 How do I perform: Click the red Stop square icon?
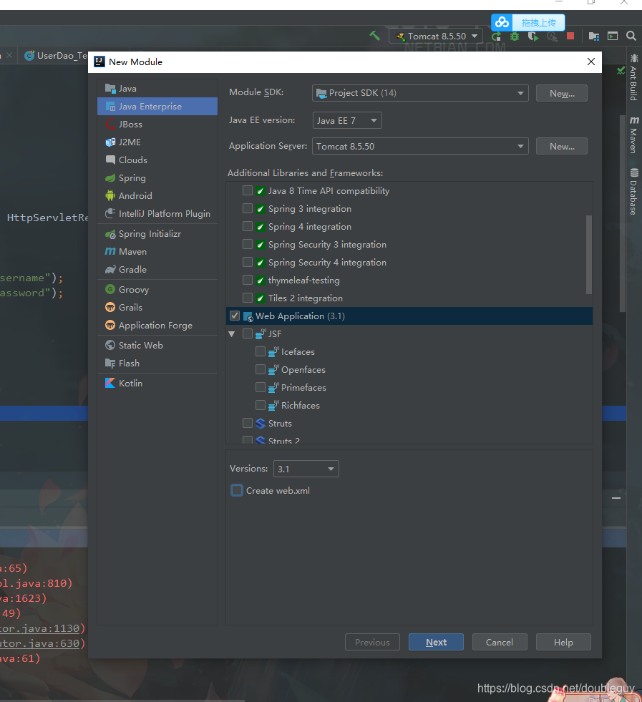(570, 36)
